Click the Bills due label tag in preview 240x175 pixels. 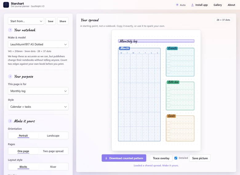click(173, 82)
